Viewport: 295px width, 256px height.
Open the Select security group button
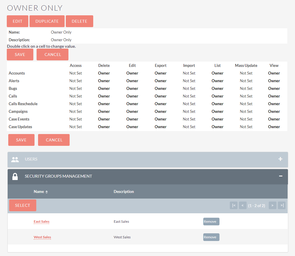[23, 205]
